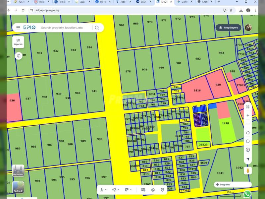Click the Degrees coordinates button

tap(232, 185)
